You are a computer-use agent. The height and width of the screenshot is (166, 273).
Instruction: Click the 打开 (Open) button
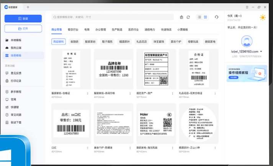pos(23,29)
